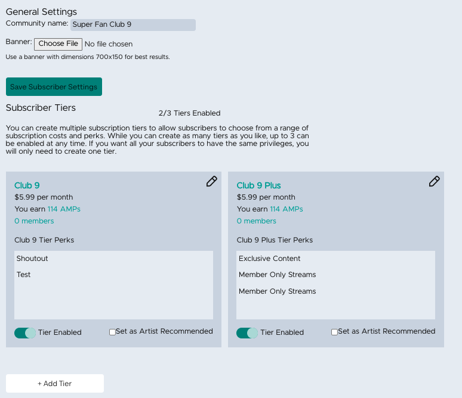View the 0 members link under Club 9 Plus
The width and height of the screenshot is (462, 398).
tap(256, 221)
